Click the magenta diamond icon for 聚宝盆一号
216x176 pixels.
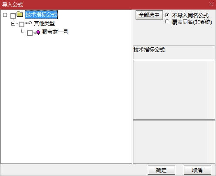tap(38, 32)
